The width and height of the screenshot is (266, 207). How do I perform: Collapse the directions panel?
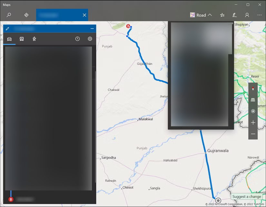pyautogui.click(x=92, y=29)
